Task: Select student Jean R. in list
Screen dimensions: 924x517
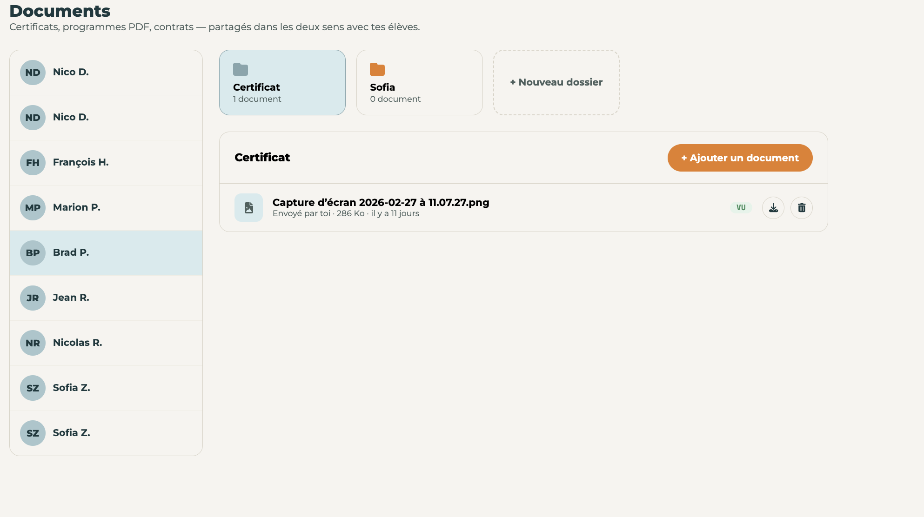Action: 106,298
